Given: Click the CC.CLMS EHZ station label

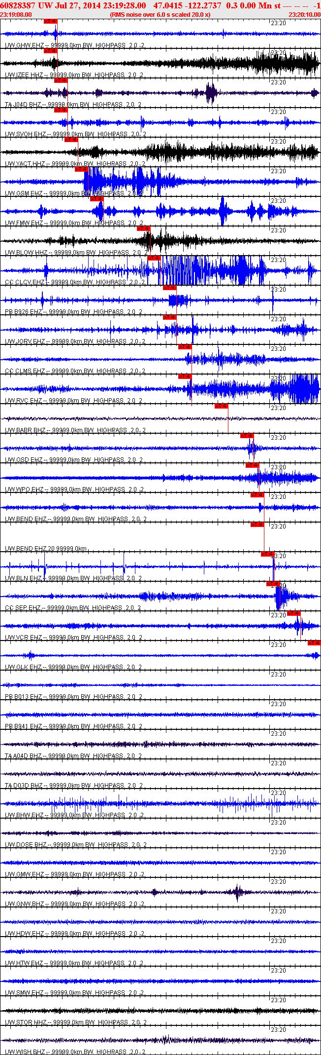Looking at the screenshot, I should [75, 371].
